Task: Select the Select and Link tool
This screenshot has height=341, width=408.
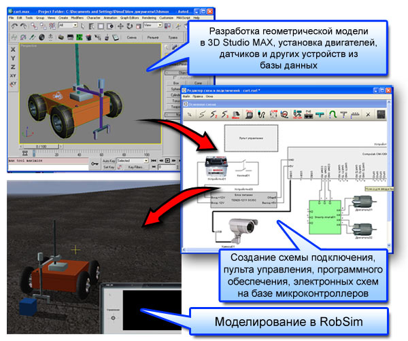Action: tap(34, 26)
